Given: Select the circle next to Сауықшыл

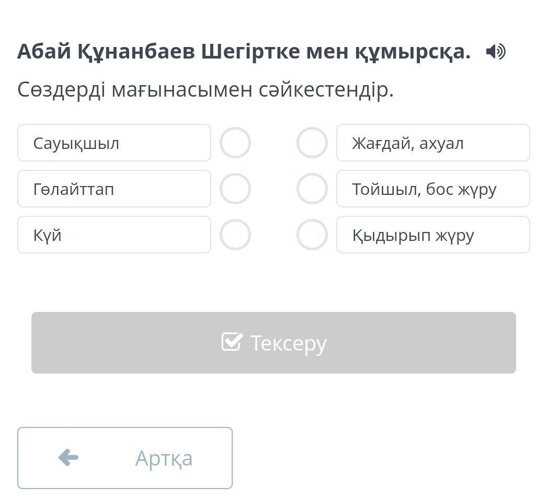Looking at the screenshot, I should point(235,143).
